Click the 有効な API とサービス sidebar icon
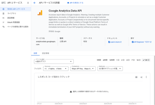 pos(3,9)
